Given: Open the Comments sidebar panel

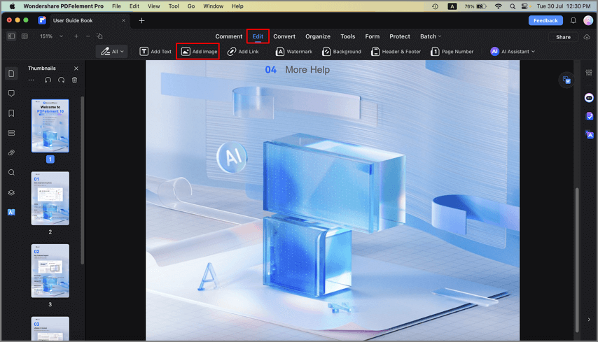Looking at the screenshot, I should pos(11,93).
